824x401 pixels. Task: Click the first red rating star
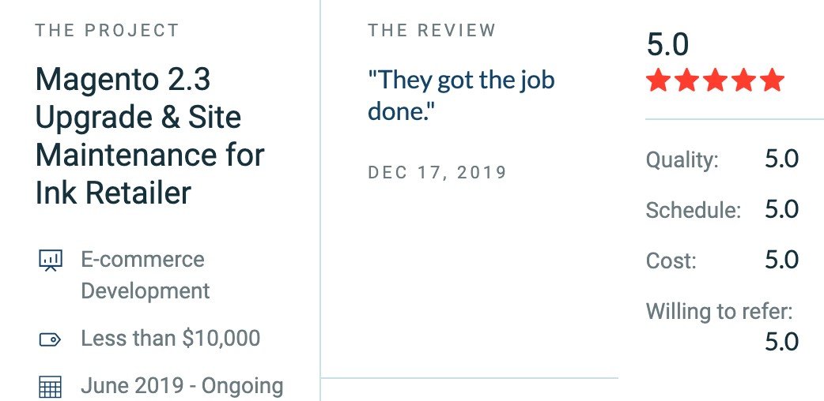658,81
